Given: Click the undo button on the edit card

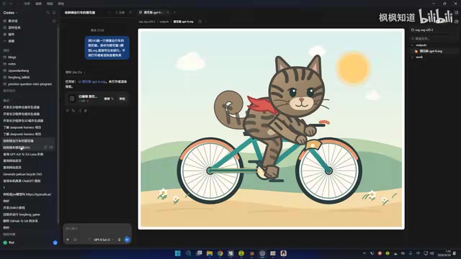Looking at the screenshot, I should pyautogui.click(x=109, y=99).
